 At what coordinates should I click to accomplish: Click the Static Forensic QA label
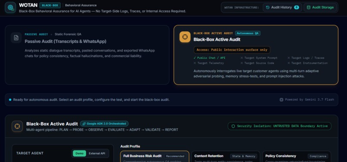click(68, 34)
